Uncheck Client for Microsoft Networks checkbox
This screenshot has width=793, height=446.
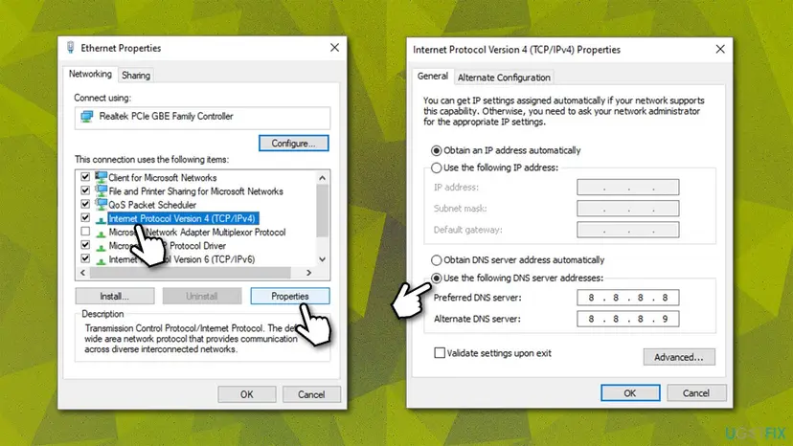click(85, 177)
